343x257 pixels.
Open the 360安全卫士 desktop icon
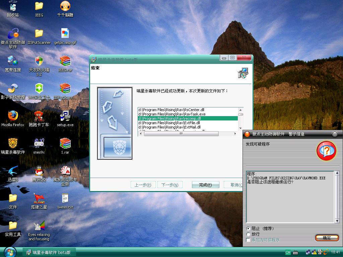tap(39, 89)
